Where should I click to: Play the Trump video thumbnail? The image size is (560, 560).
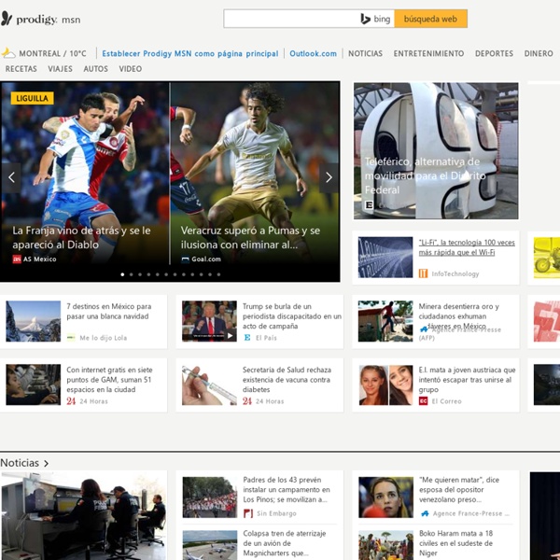coord(209,321)
